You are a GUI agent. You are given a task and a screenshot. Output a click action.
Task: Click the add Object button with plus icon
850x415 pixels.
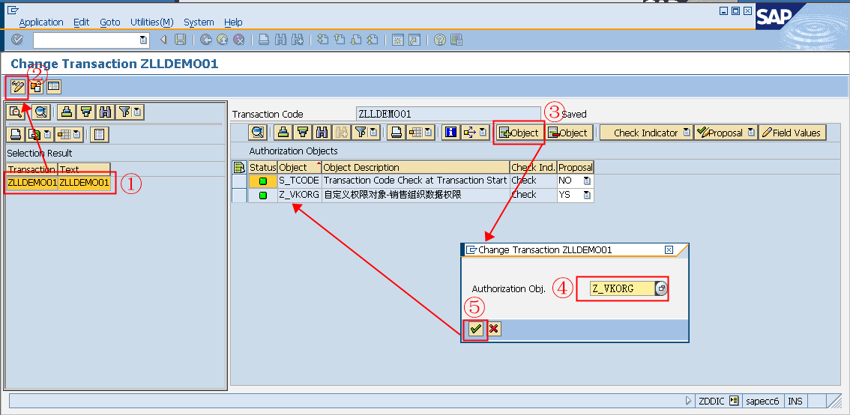coord(519,132)
